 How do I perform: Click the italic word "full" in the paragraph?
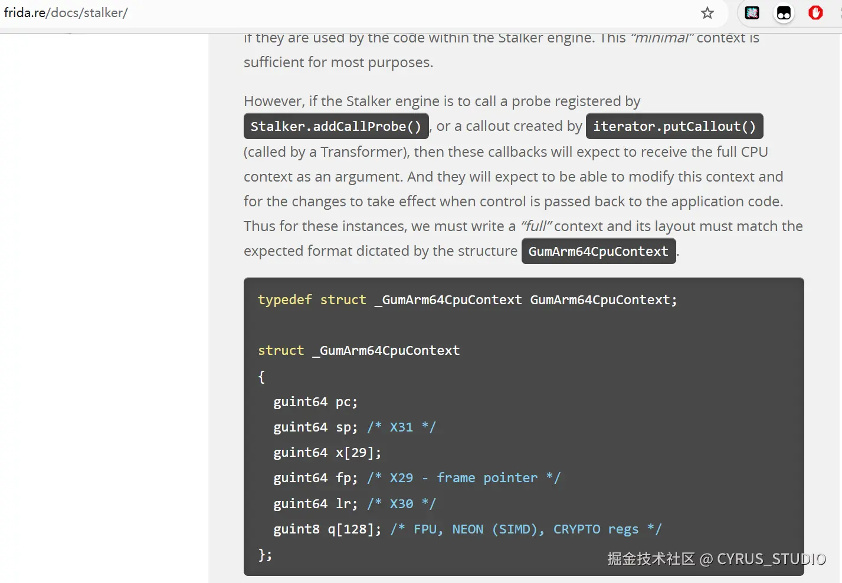point(536,226)
